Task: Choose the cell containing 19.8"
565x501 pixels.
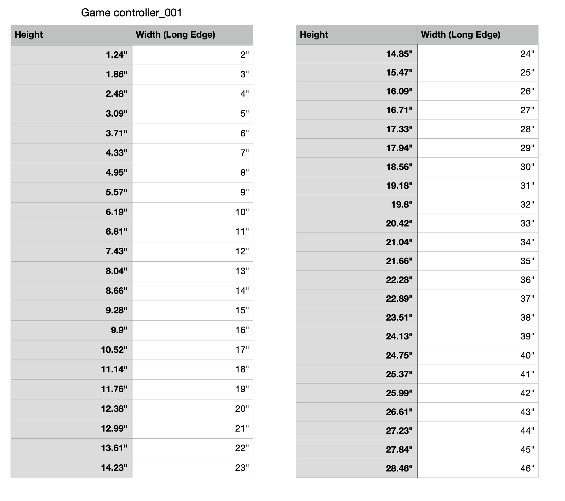Action: [x=356, y=205]
